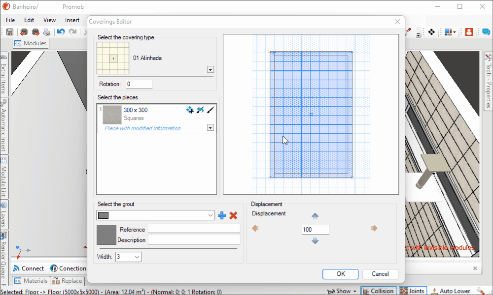Open the Automatic Insert side panel

3,126
